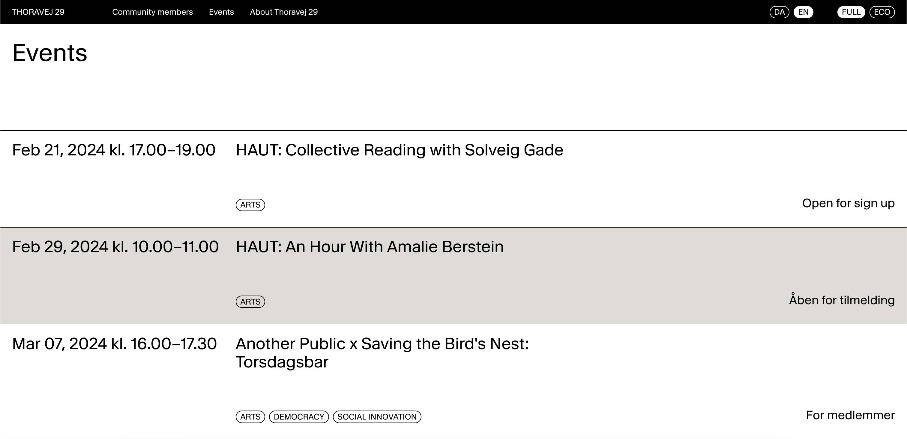The width and height of the screenshot is (907, 439).
Task: Click the ARTS tag under Amalie Berstein event
Action: 250,302
